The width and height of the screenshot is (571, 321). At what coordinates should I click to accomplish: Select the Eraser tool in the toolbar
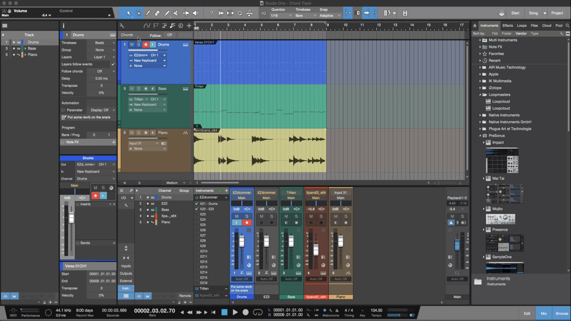pyautogui.click(x=157, y=13)
